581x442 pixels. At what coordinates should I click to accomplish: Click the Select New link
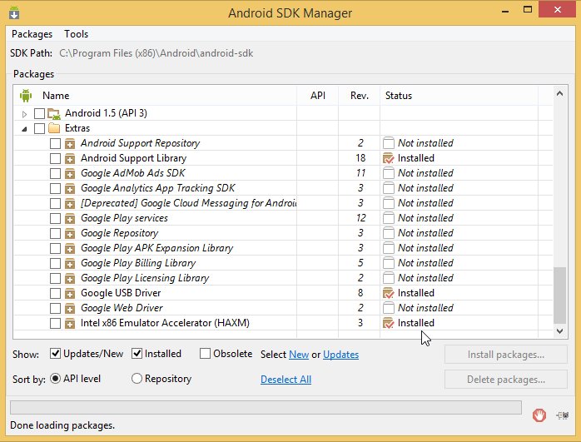pos(299,355)
